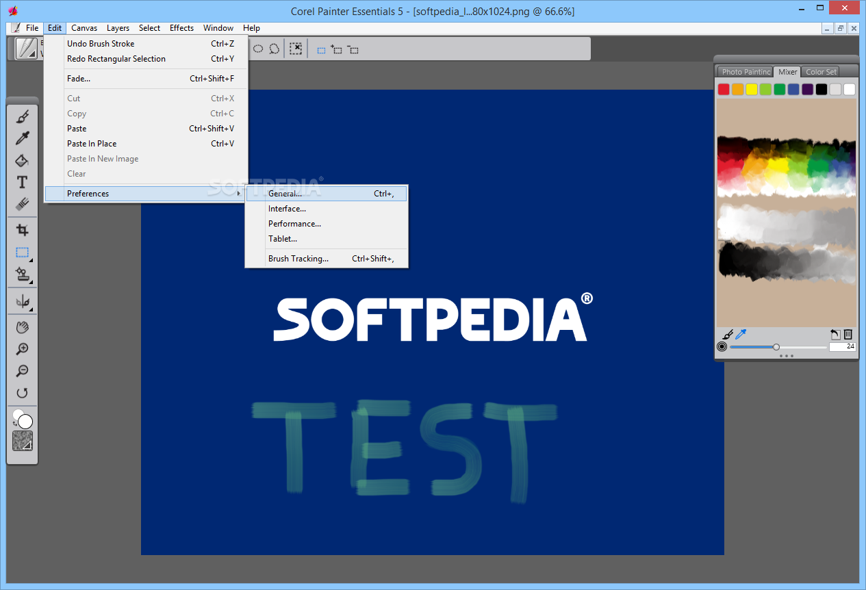Open the Layers menu

coord(118,28)
